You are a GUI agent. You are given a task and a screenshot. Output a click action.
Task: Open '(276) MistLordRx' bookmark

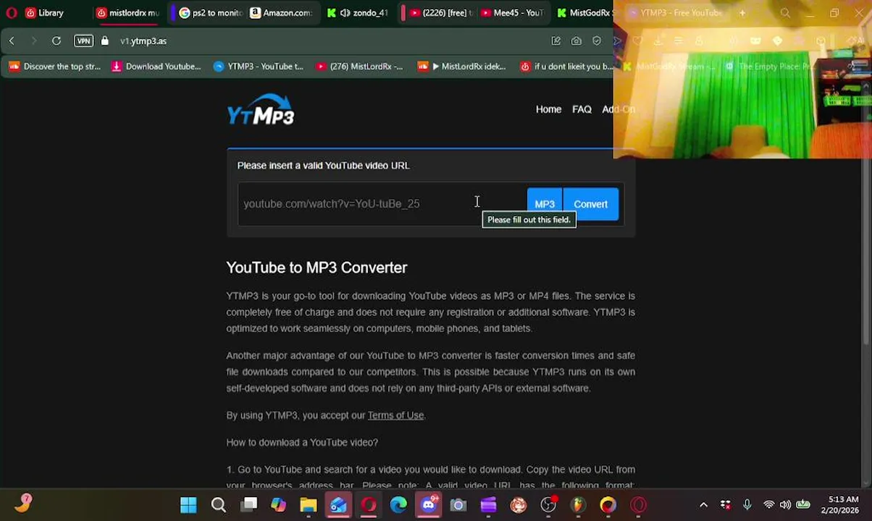point(359,67)
